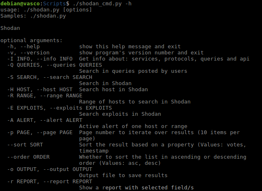Click the --order ORDER option
Screen dimensions: 262x191
point(28,157)
